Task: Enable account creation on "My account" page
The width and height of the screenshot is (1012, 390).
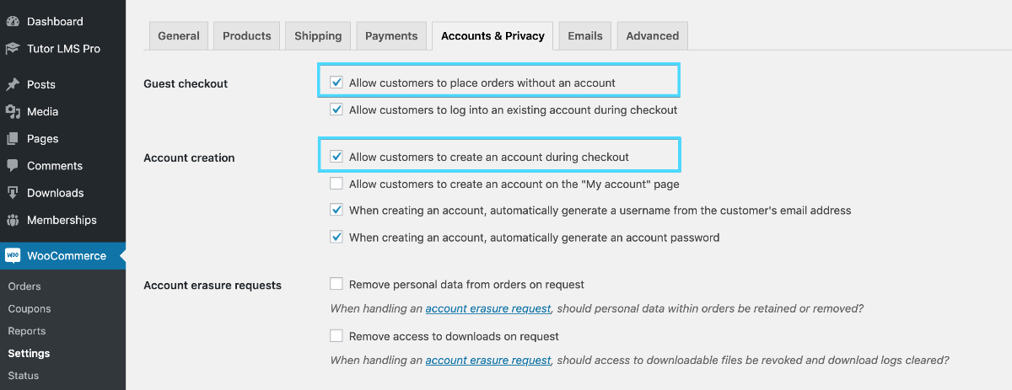Action: tap(336, 184)
